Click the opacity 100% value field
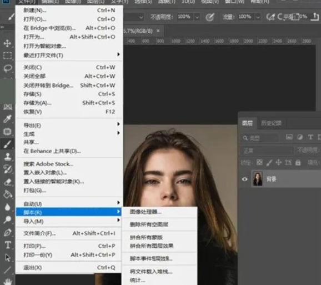This screenshot has width=321, height=285. [185, 17]
